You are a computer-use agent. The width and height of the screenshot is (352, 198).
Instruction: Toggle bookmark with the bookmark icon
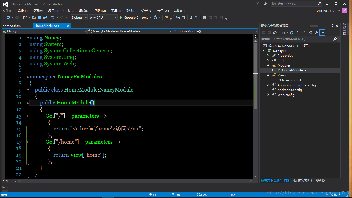[x=204, y=18]
